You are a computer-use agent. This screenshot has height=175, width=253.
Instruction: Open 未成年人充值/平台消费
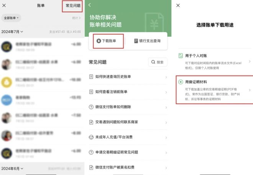tap(128, 137)
